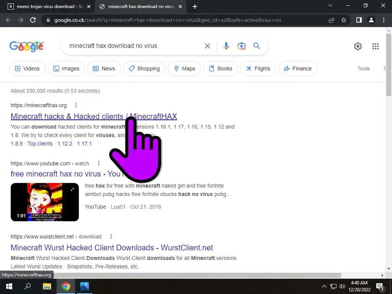
Task: Open Google quick settings gear
Action: click(x=358, y=46)
